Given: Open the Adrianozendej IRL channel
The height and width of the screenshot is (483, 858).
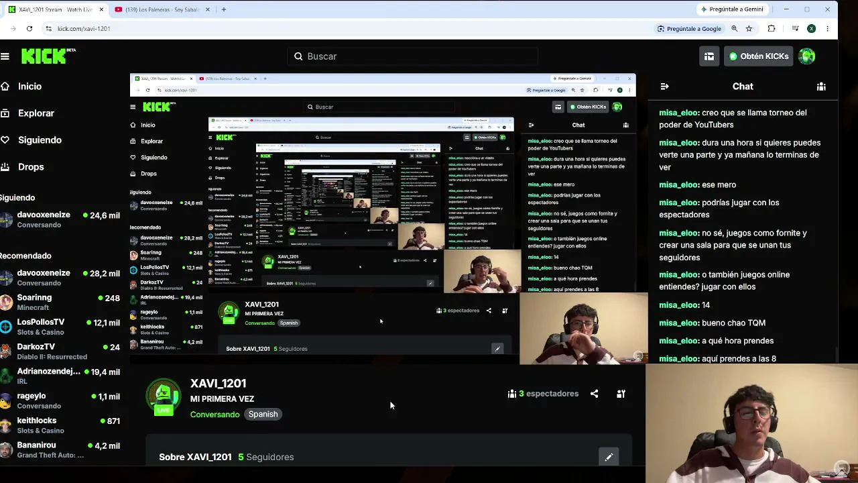Looking at the screenshot, I should coord(60,376).
